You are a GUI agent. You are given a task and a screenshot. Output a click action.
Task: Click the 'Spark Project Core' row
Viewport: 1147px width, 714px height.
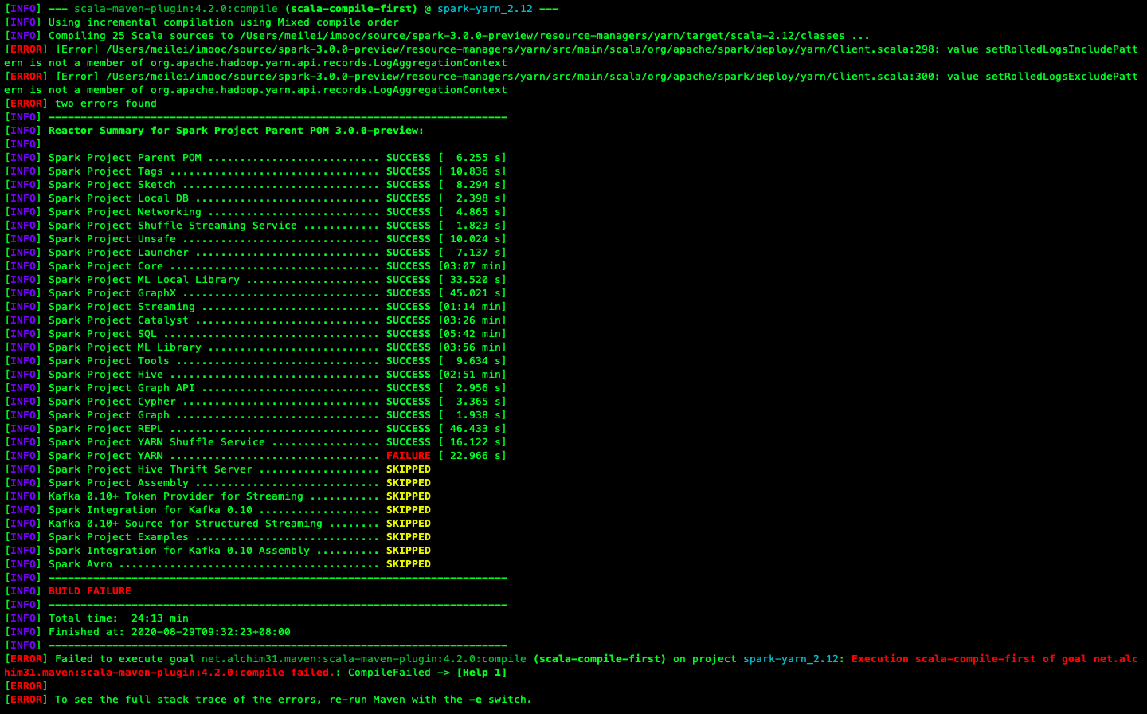pos(256,266)
